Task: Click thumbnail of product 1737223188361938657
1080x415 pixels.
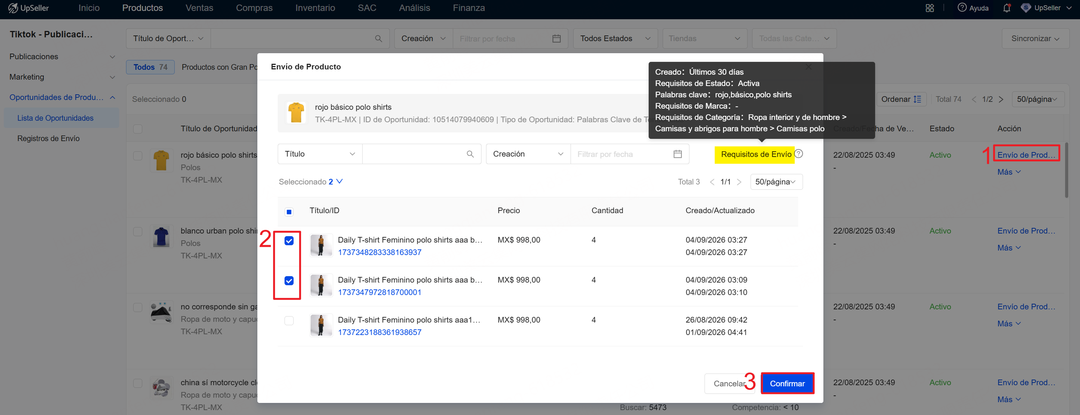Action: click(321, 325)
